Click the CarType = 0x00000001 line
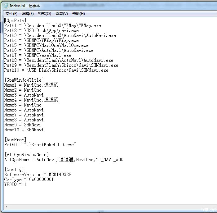 29,179
